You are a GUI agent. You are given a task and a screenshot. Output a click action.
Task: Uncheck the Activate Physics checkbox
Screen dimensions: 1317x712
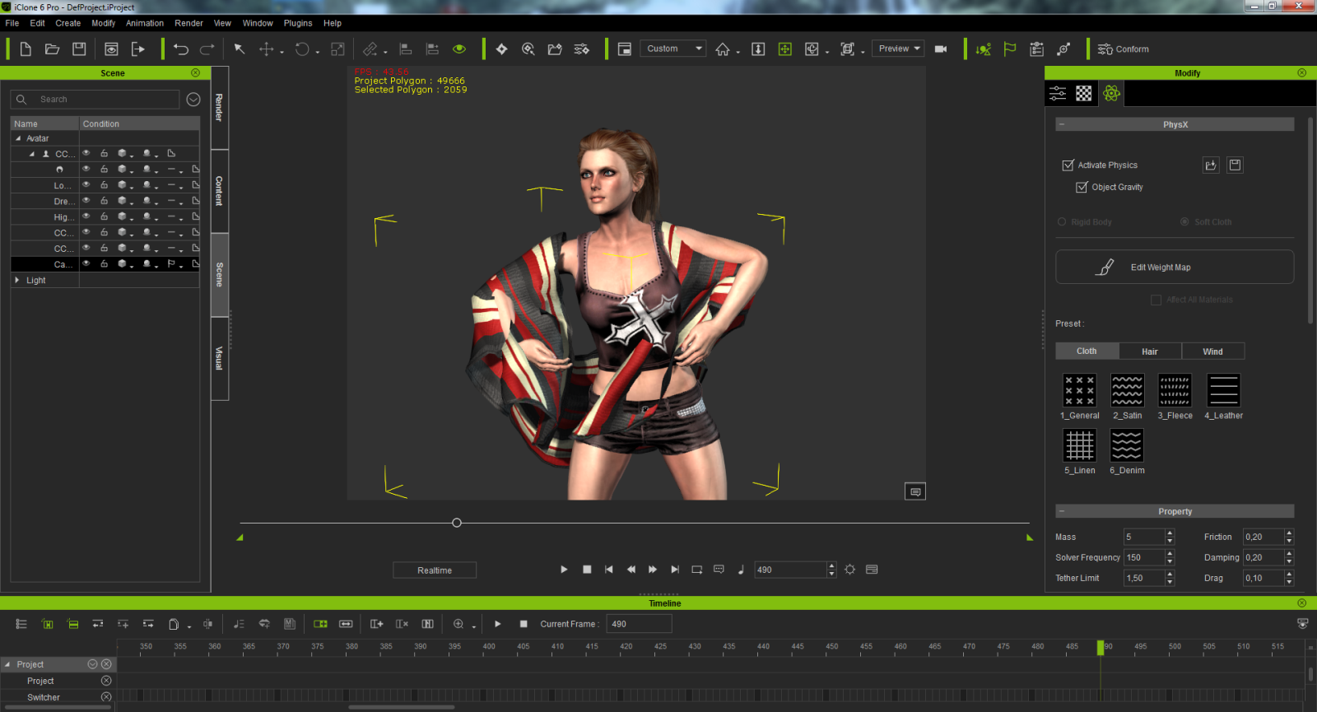pyautogui.click(x=1068, y=165)
